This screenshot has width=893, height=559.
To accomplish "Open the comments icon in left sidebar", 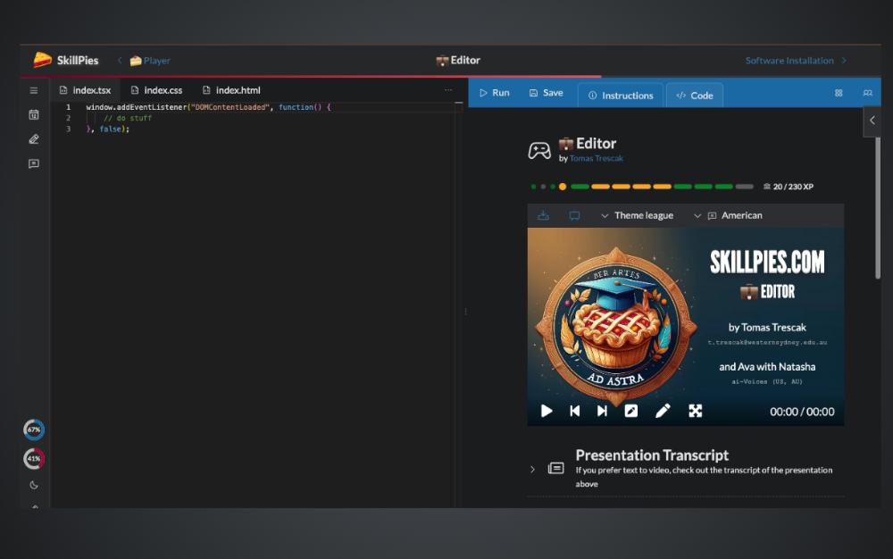I will [x=34, y=164].
